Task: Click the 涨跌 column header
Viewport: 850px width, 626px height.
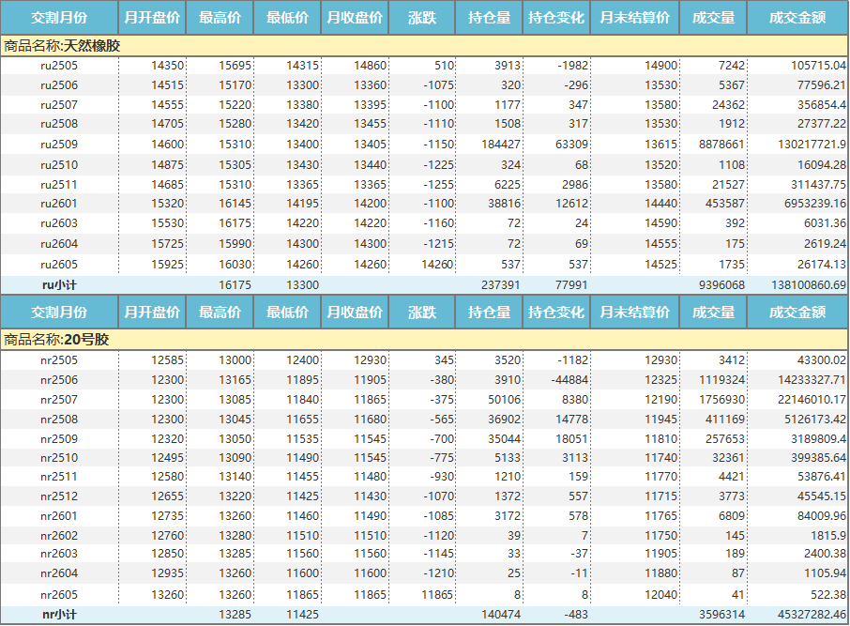Action: coord(422,17)
